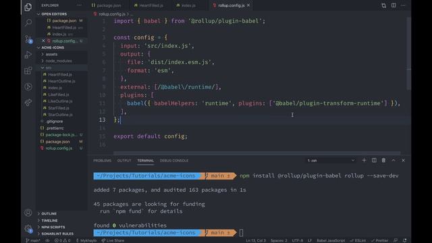Image resolution: width=432 pixels, height=243 pixels.
Task: Open editor more actions ellipsis
Action: [x=404, y=5]
